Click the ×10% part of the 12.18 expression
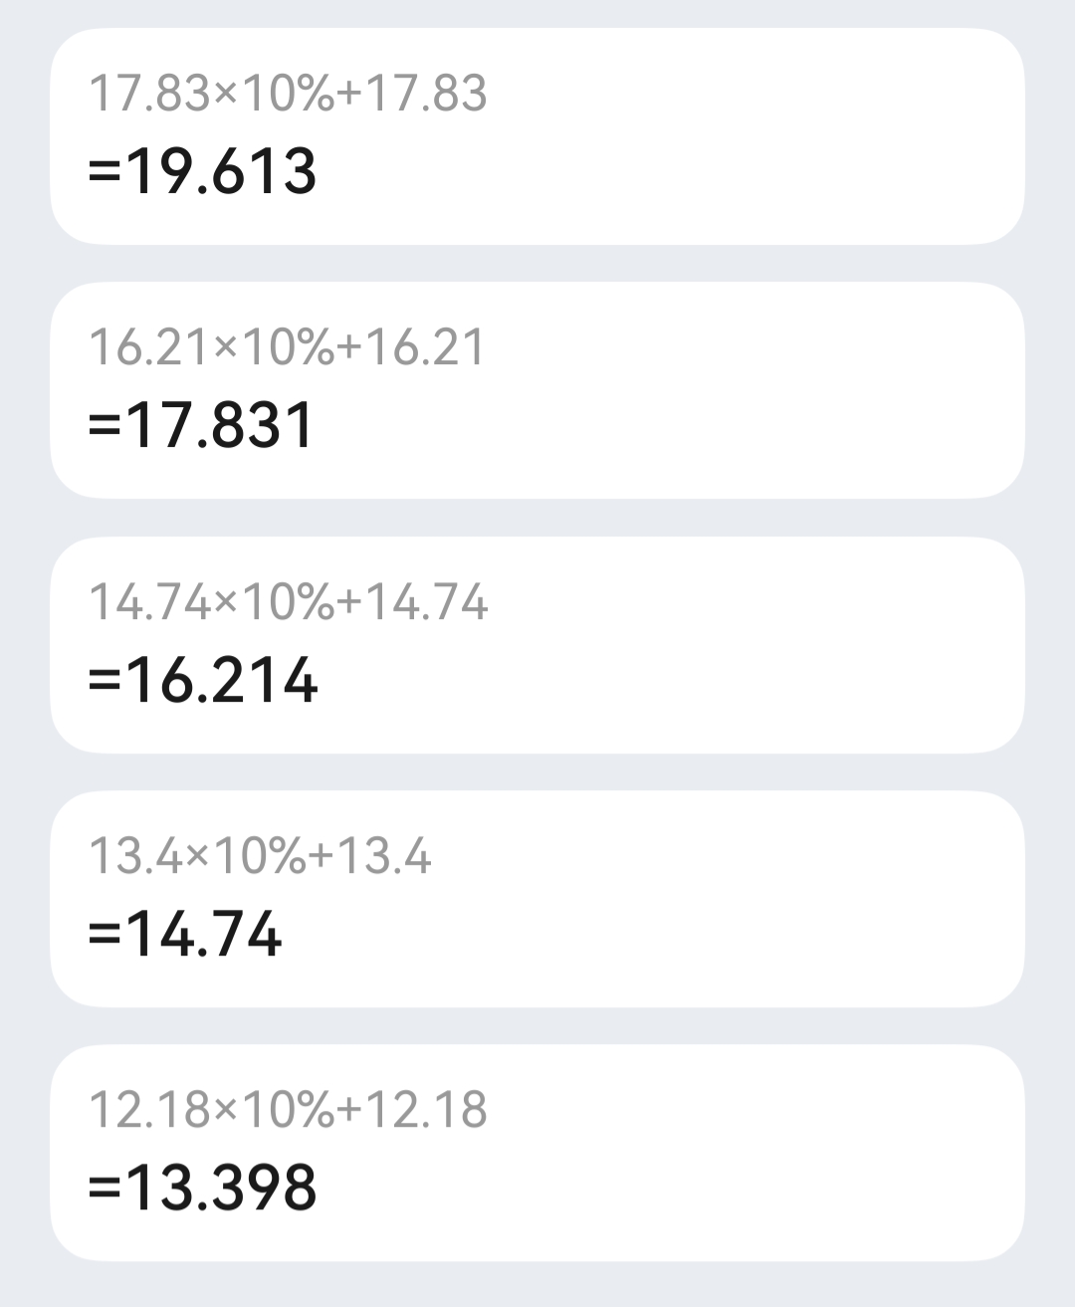The height and width of the screenshot is (1307, 1075). click(275, 1110)
